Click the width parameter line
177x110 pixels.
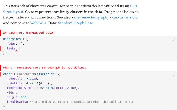[12, 93]
